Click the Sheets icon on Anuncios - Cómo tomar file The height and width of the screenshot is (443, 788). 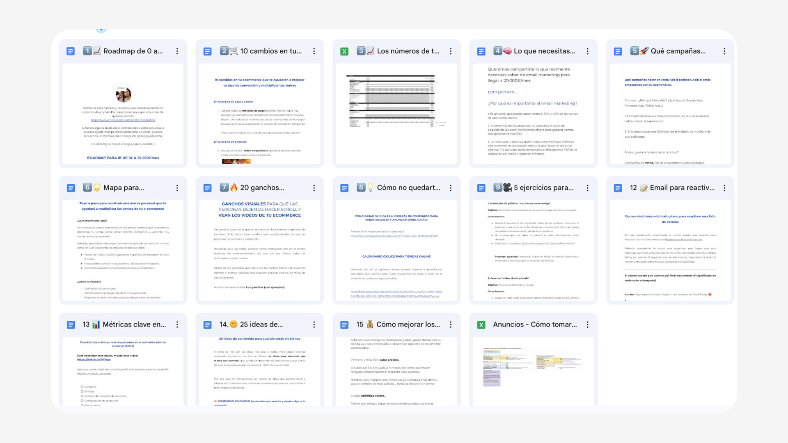[x=481, y=325]
